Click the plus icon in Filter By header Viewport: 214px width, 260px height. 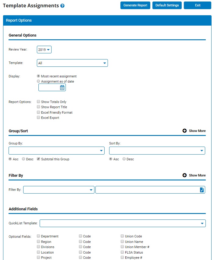(184, 175)
